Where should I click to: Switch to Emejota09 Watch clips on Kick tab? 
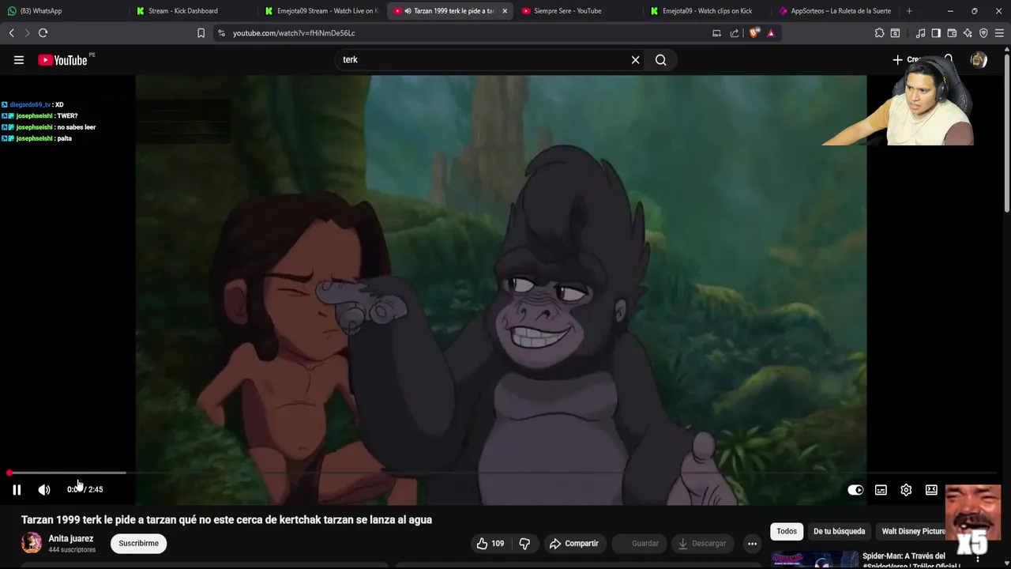click(x=705, y=11)
